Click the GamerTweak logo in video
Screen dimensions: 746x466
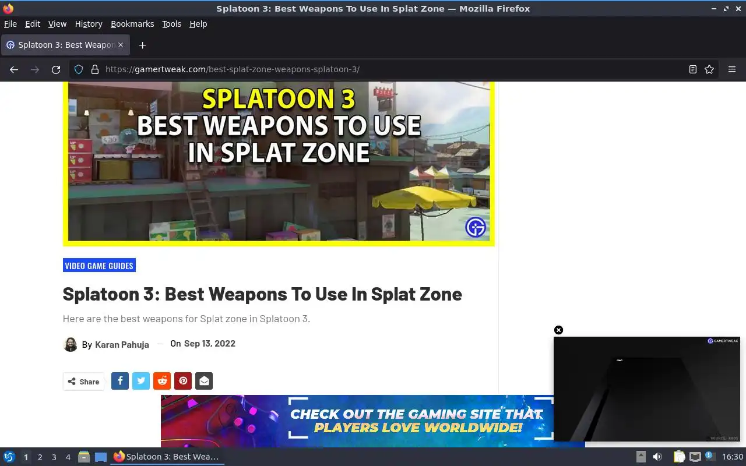click(723, 341)
